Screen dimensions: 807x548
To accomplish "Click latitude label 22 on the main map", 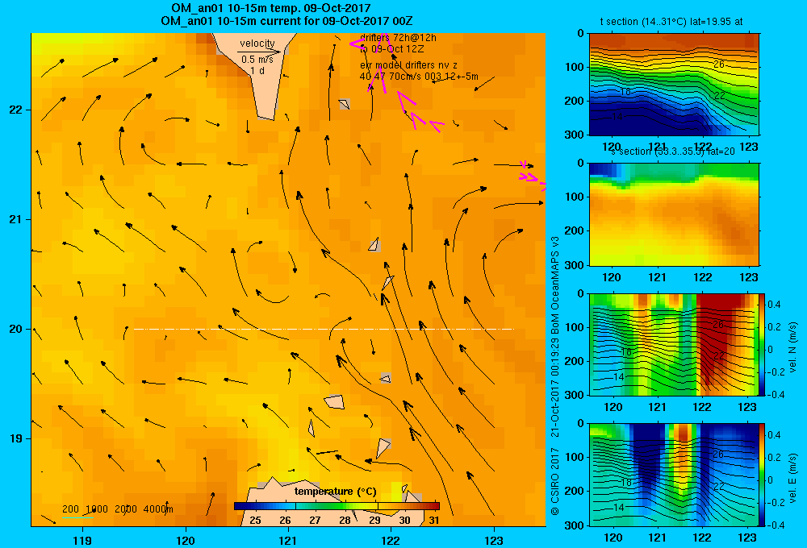I will [15, 110].
